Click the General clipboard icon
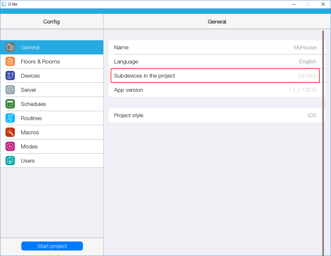This screenshot has width=331, height=256. click(10, 47)
